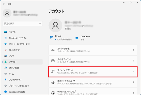Minimize the 設定 window
141x95 pixels.
click(124, 3)
